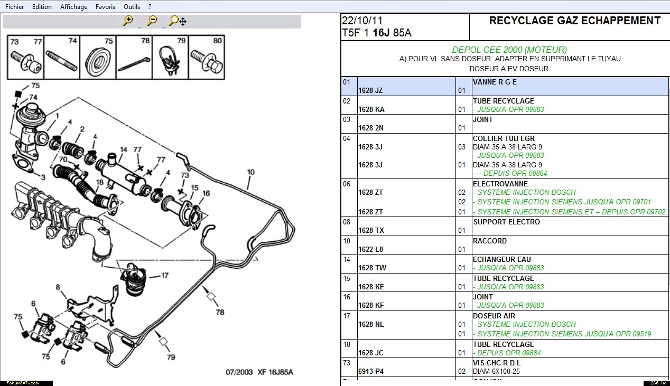Click callout number 17 in the diagram
This screenshot has width=670, height=386.
click(164, 275)
